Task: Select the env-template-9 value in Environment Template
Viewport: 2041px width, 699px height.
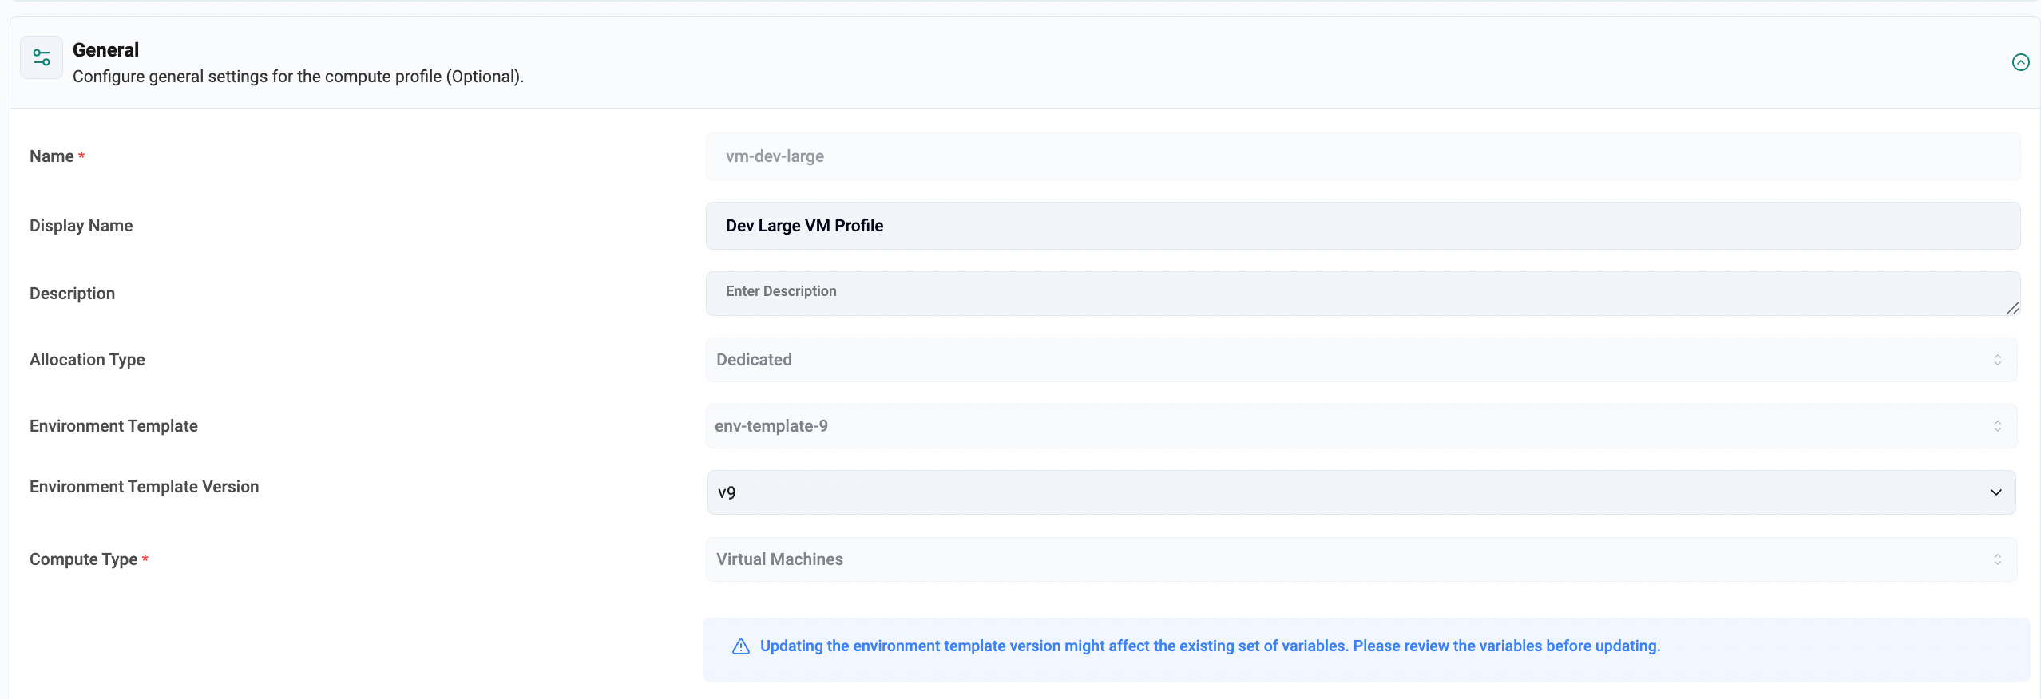Action: tap(771, 426)
